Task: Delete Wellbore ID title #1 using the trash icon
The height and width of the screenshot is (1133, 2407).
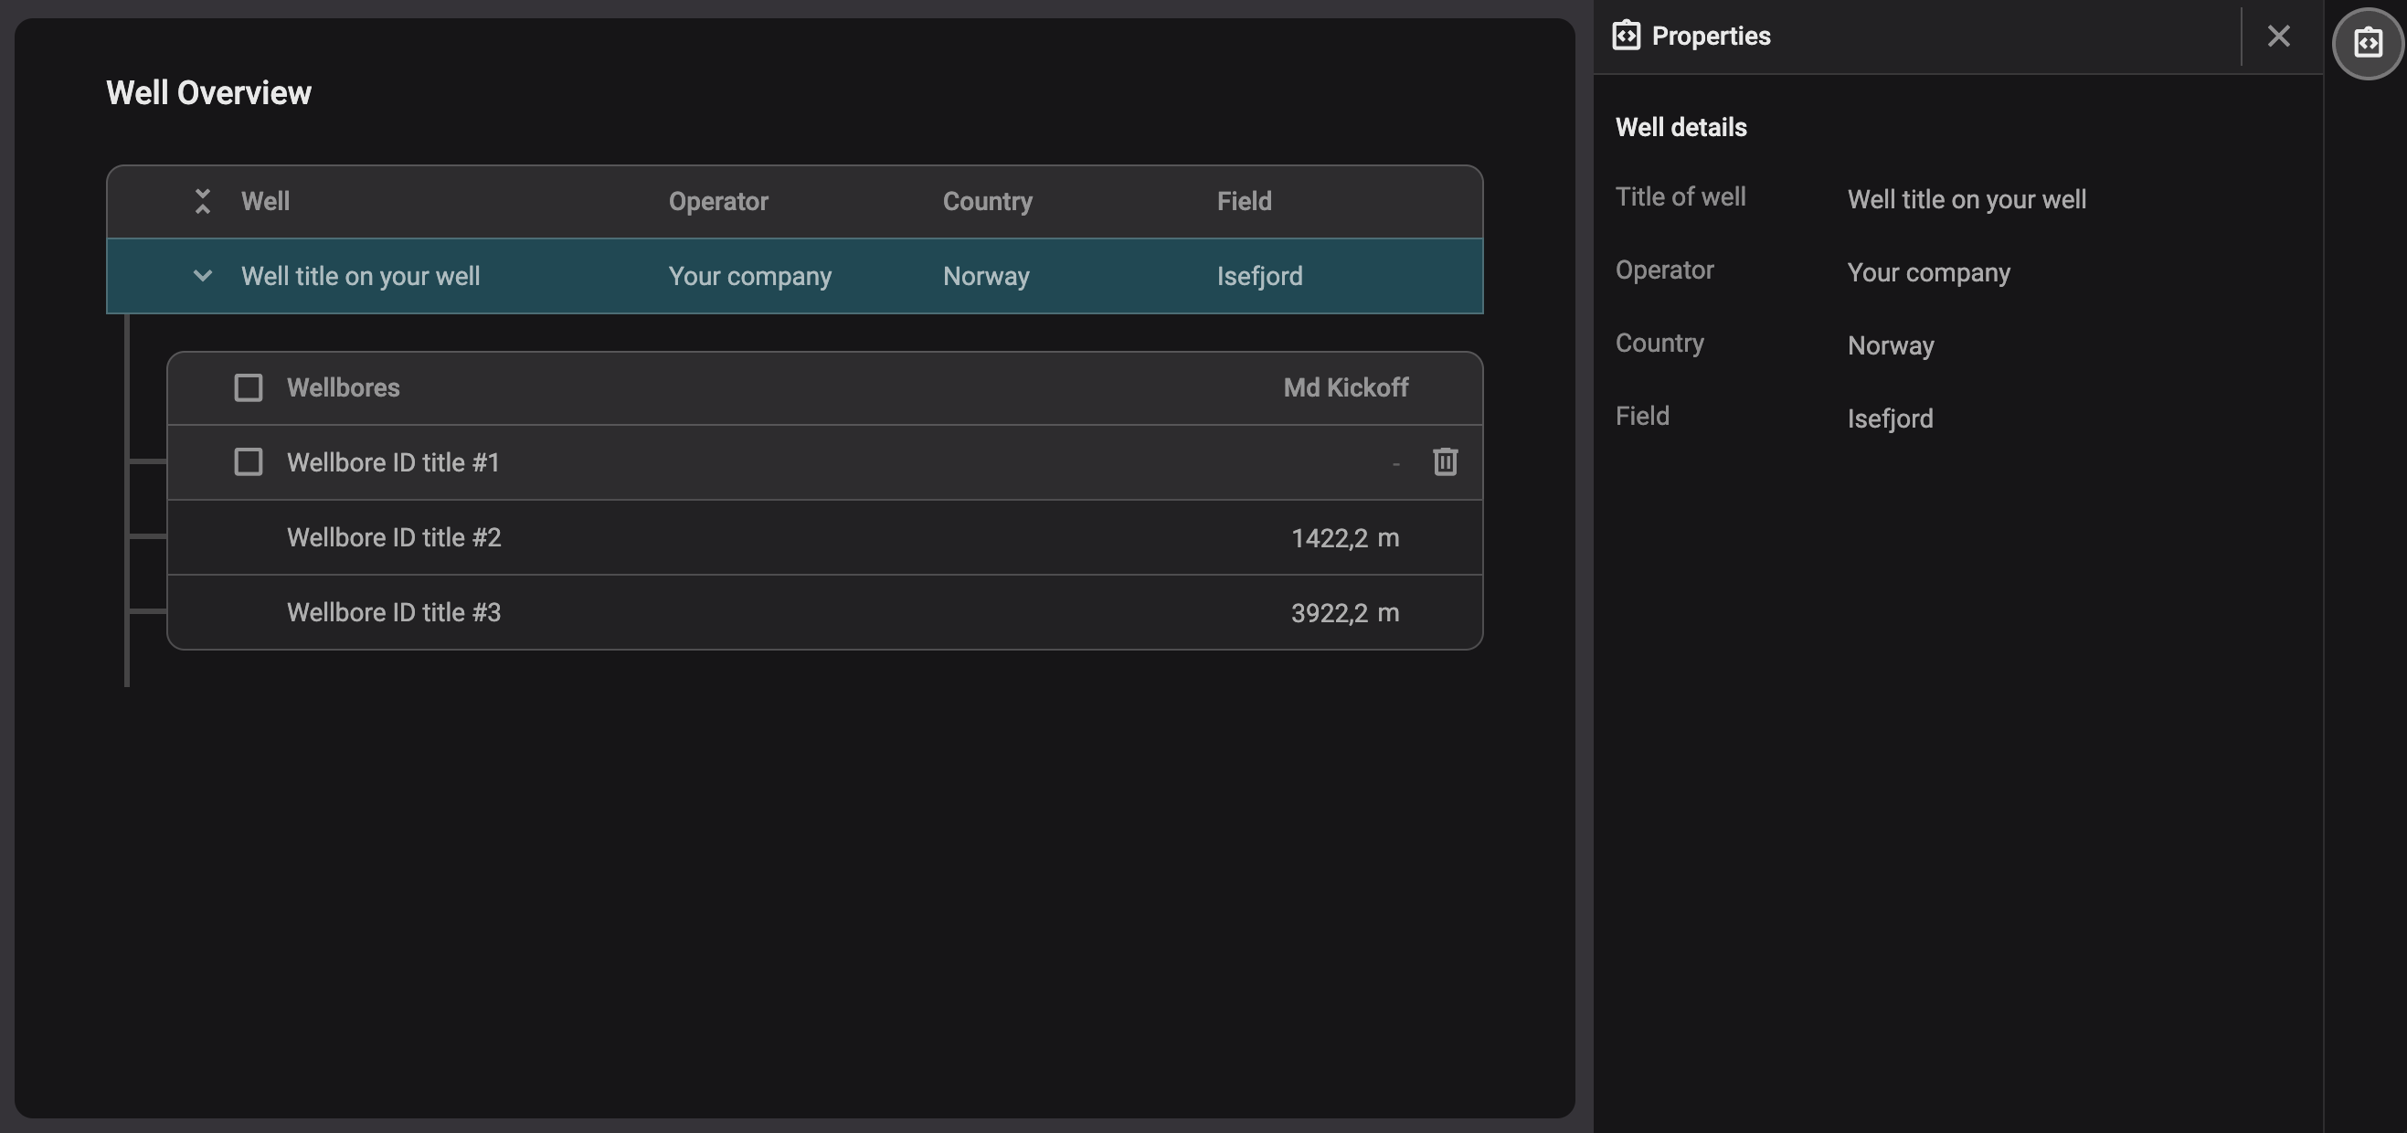Action: point(1446,461)
